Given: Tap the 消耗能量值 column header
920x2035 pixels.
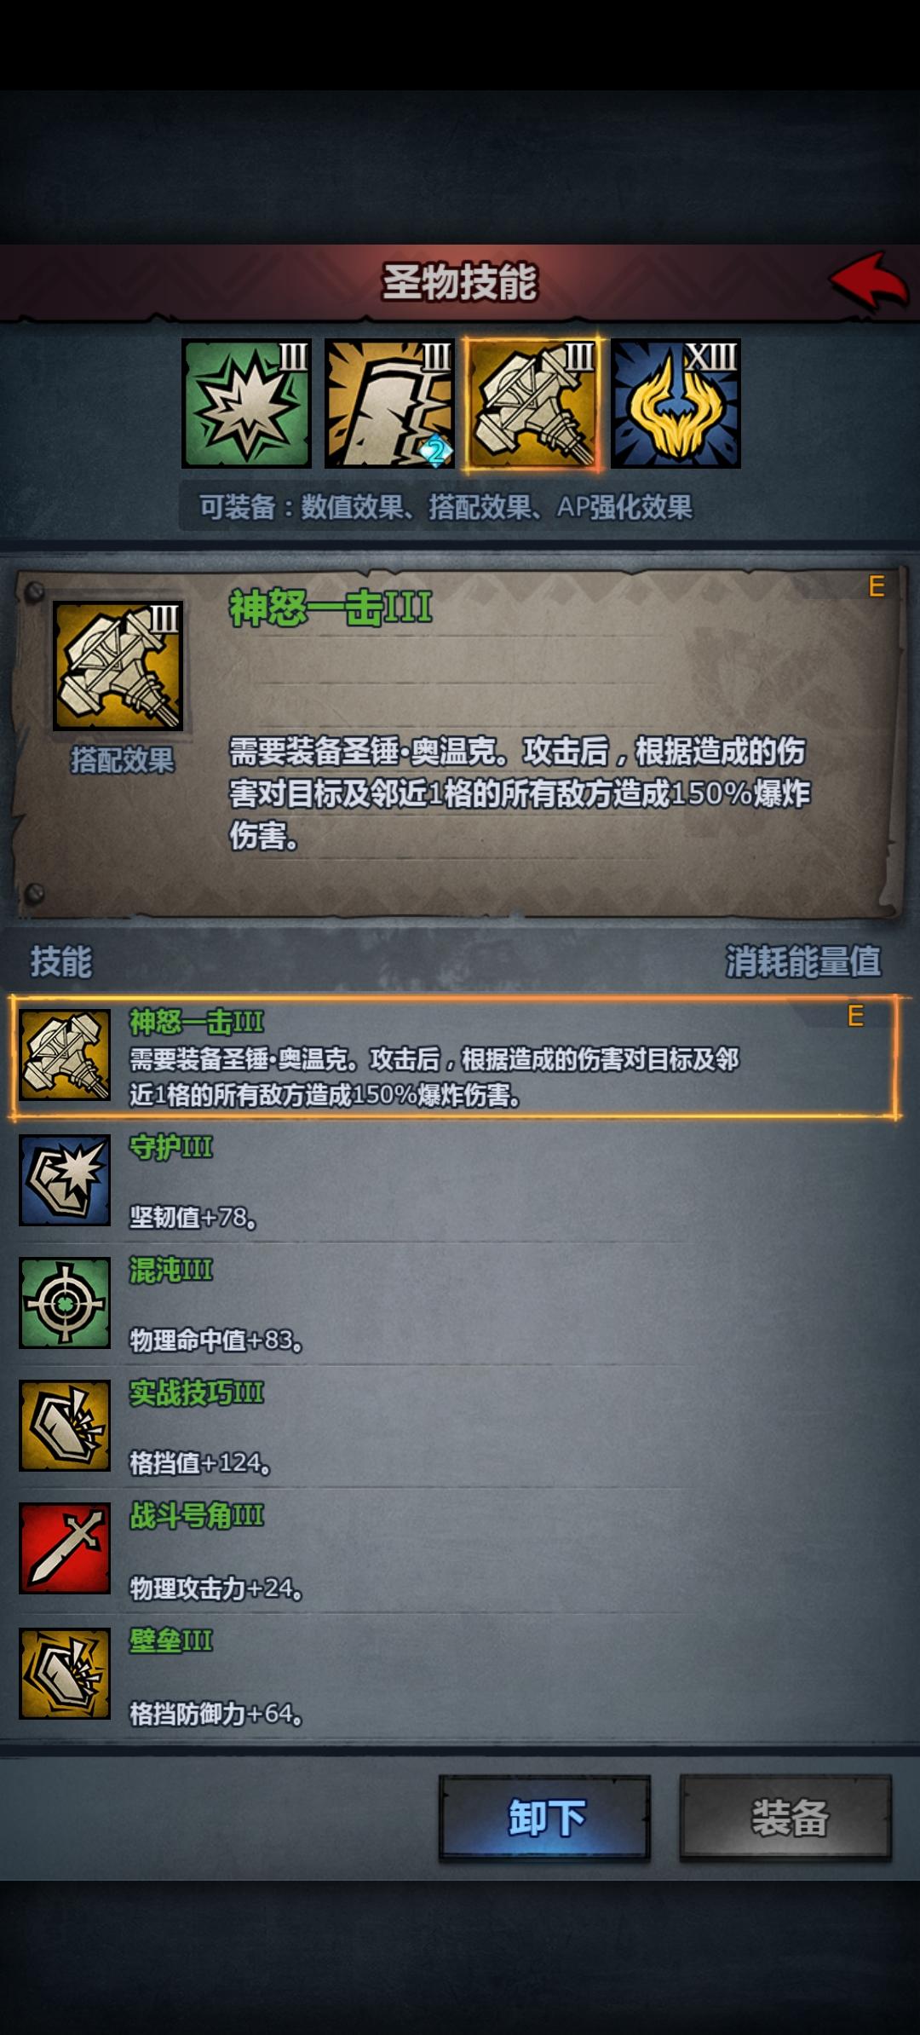Looking at the screenshot, I should tap(802, 962).
